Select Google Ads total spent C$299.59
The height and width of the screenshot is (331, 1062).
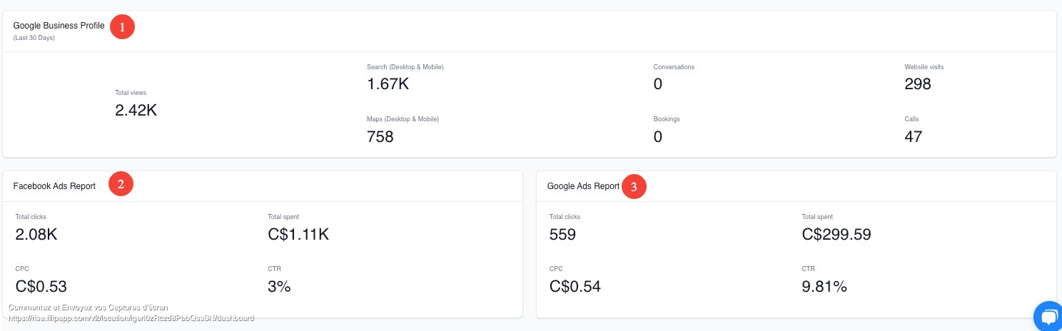click(x=836, y=234)
